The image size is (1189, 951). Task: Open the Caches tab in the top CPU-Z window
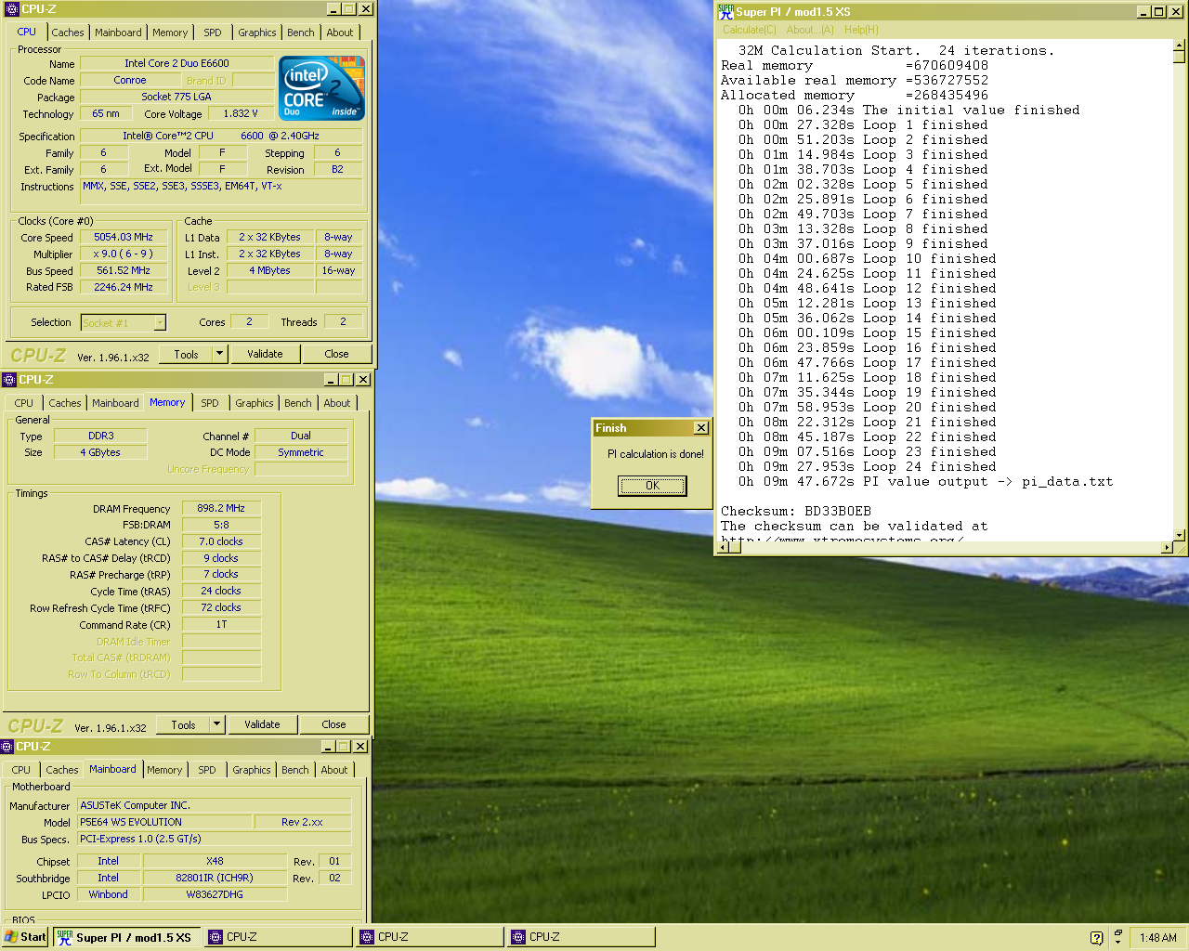coord(68,33)
